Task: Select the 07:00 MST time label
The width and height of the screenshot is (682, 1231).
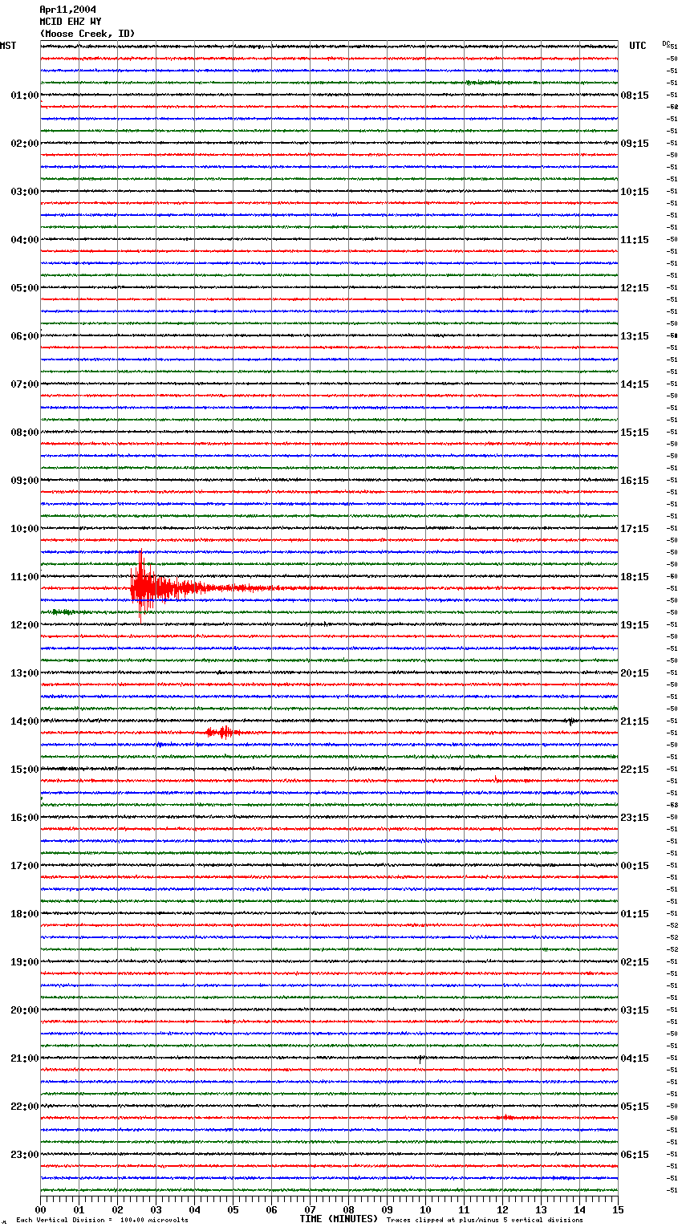Action: (x=25, y=384)
